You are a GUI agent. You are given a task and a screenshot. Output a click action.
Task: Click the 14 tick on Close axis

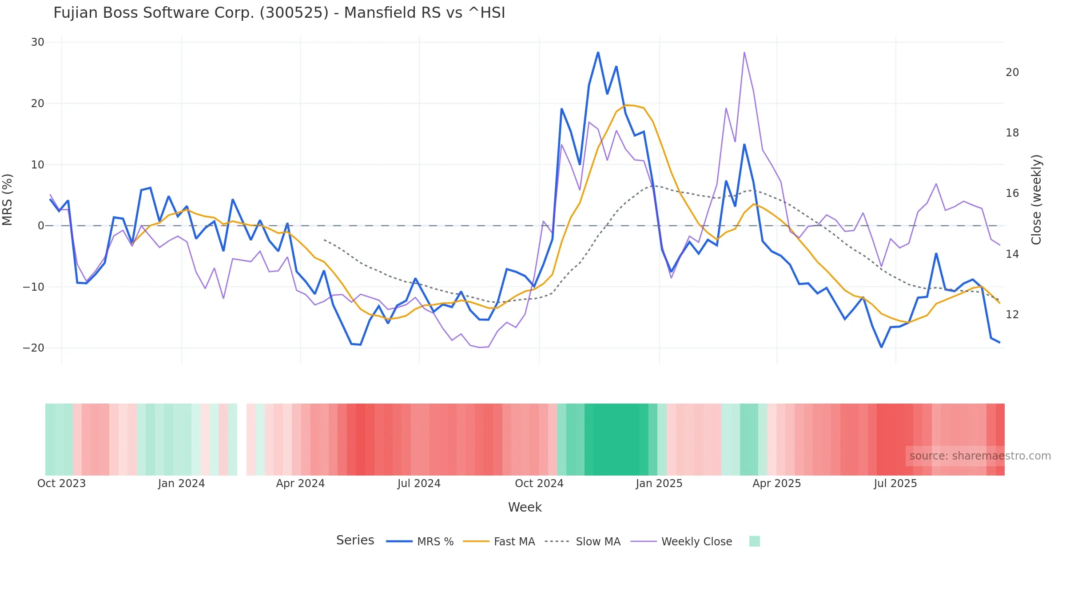(1012, 254)
